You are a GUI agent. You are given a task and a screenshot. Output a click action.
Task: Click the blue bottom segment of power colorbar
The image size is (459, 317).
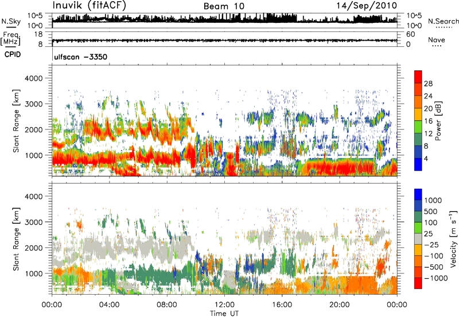[x=418, y=164]
